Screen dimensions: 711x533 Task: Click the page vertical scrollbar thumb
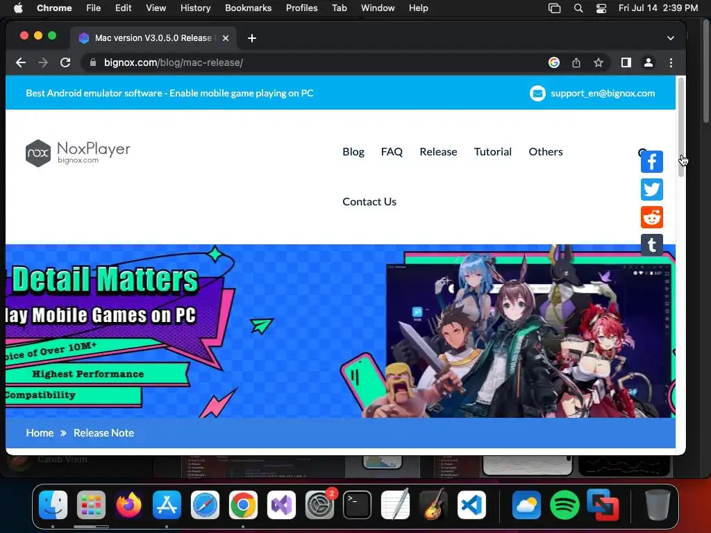point(681,128)
